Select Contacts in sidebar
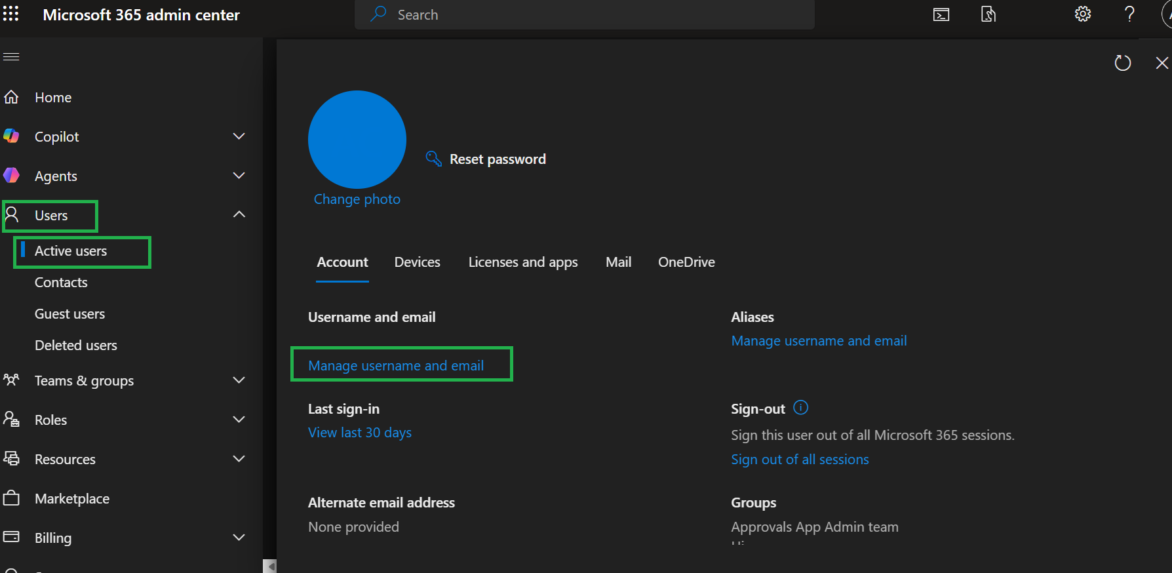 pyautogui.click(x=61, y=283)
